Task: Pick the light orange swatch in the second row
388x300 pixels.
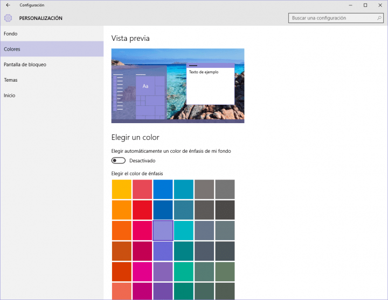Action: pos(121,210)
